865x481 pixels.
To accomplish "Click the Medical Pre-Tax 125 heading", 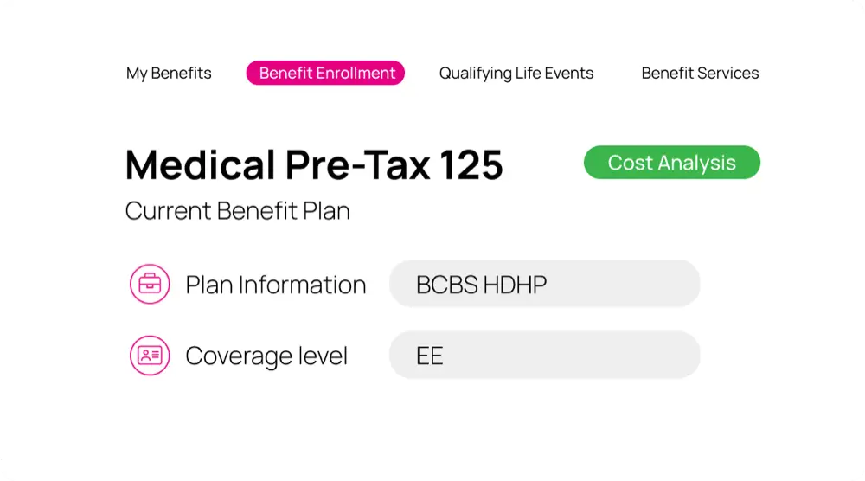I will (314, 164).
